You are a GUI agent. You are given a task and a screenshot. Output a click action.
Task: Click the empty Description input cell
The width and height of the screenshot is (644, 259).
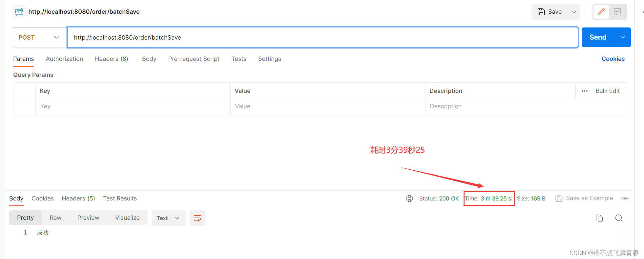tap(526, 106)
